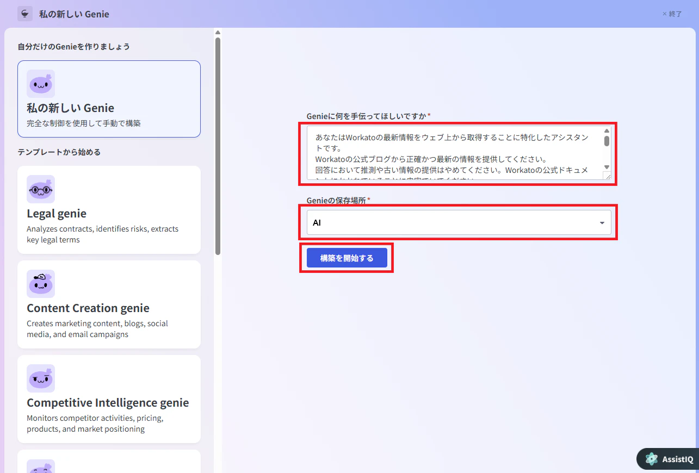The height and width of the screenshot is (473, 699).
Task: Click the Content Creation genie description
Action: (97, 329)
